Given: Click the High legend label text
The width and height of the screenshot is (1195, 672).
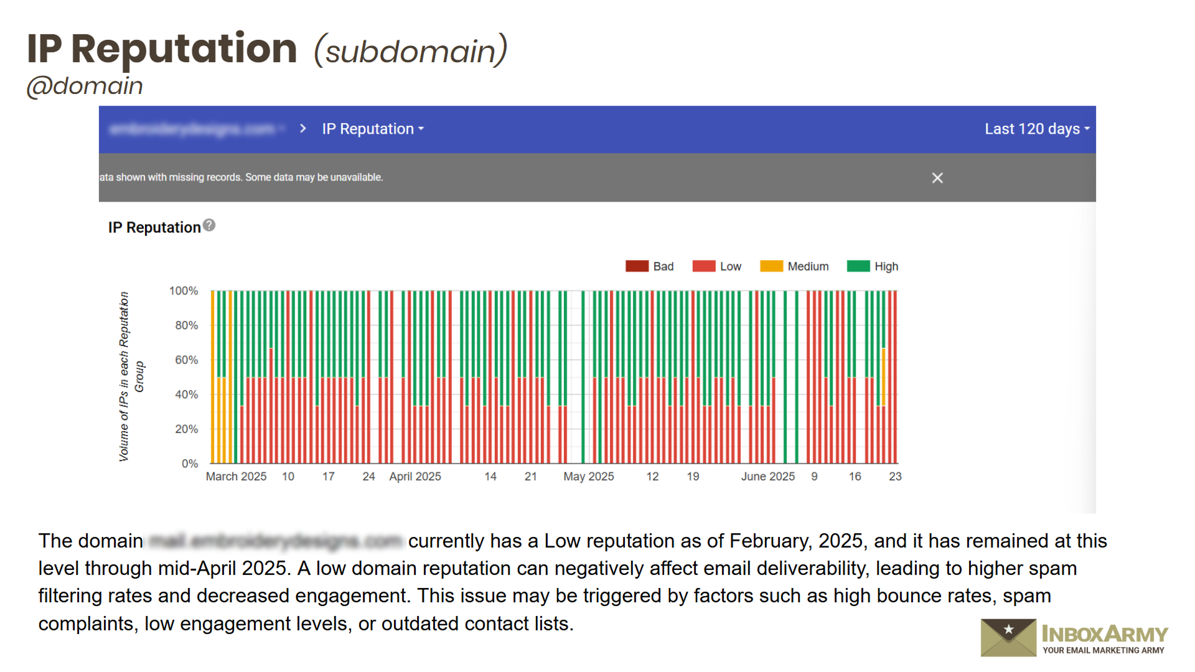Looking at the screenshot, I should pyautogui.click(x=886, y=266).
